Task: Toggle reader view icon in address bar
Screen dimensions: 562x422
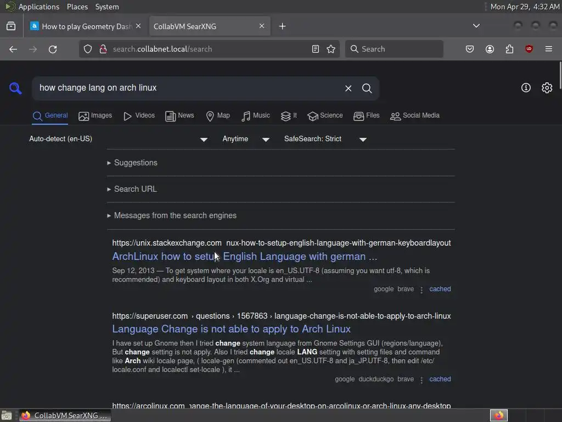Action: coord(316,49)
